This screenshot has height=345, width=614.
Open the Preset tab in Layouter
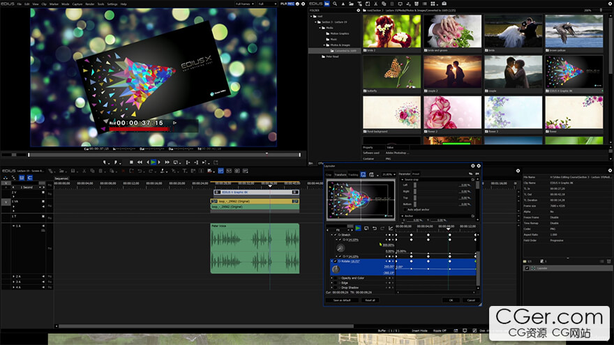click(x=416, y=174)
